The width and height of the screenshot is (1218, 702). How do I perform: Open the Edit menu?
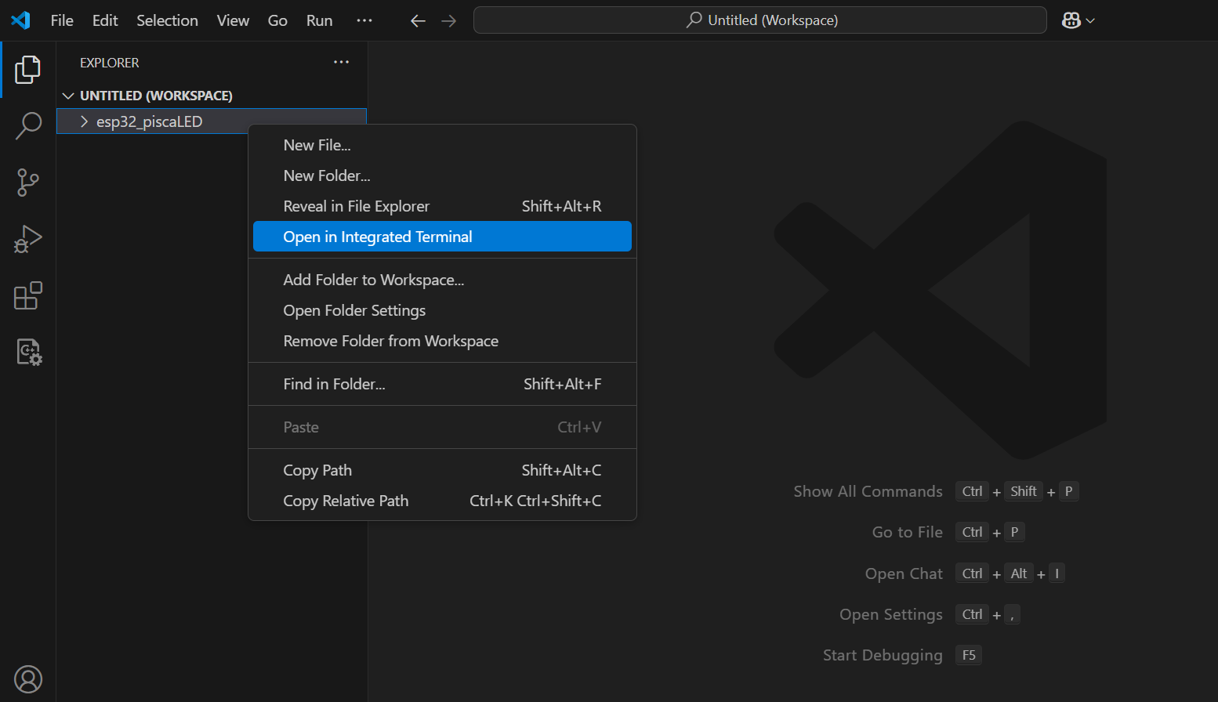click(x=105, y=20)
